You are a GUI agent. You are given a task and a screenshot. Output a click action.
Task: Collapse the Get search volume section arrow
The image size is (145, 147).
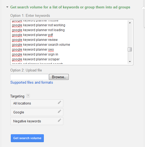point(7,7)
